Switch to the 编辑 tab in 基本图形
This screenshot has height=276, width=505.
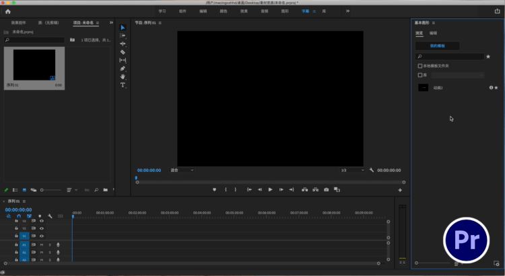[433, 33]
